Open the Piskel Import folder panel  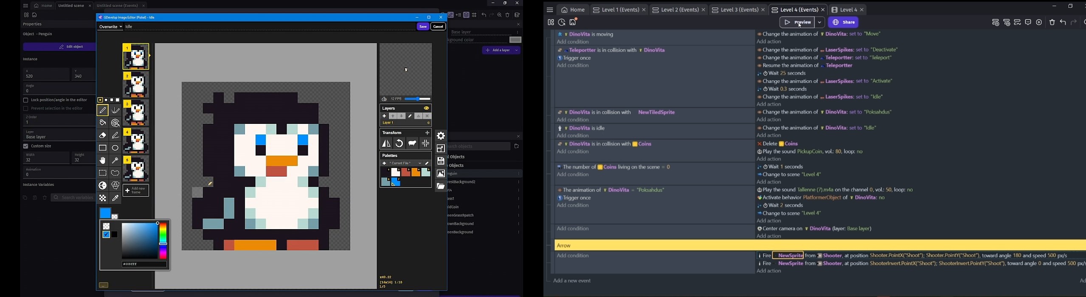coord(441,186)
